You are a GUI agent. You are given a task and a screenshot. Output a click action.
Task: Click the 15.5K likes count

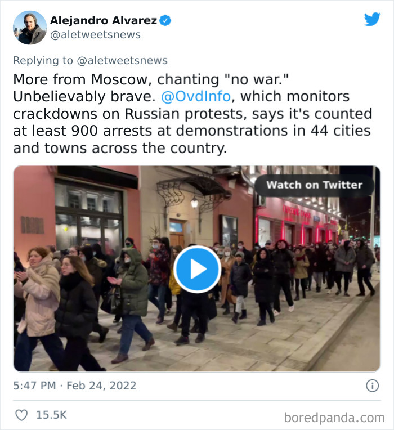click(52, 415)
